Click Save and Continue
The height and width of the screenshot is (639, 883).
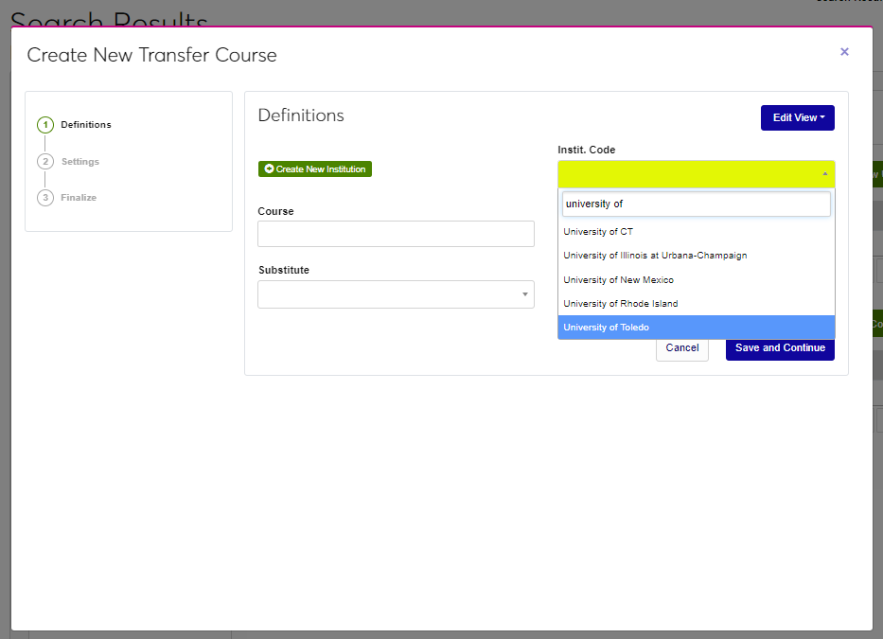pos(780,348)
